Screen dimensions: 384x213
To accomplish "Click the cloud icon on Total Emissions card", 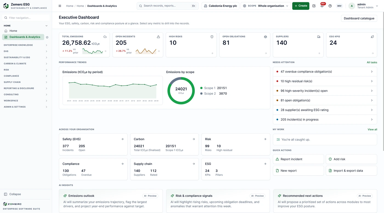I will click(105, 37).
